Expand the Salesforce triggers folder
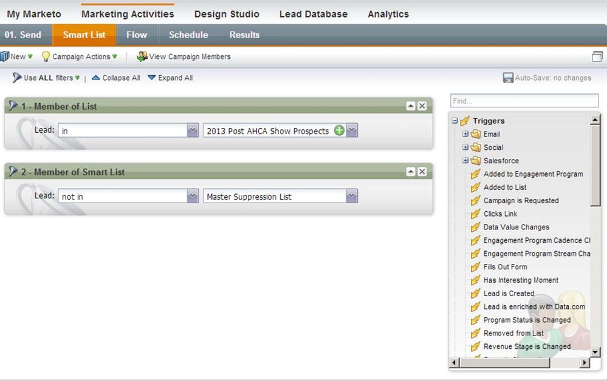 click(465, 161)
